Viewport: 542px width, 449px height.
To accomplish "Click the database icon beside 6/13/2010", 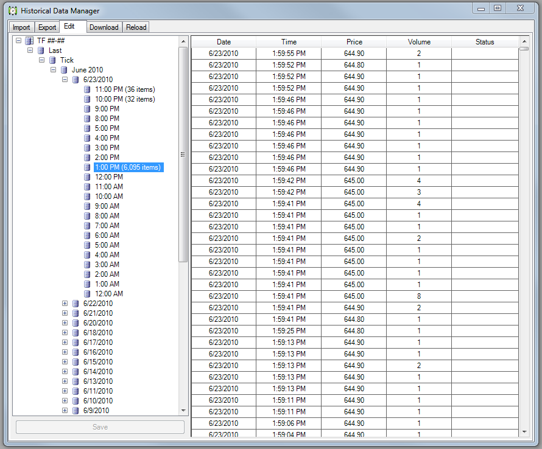I will [x=76, y=381].
